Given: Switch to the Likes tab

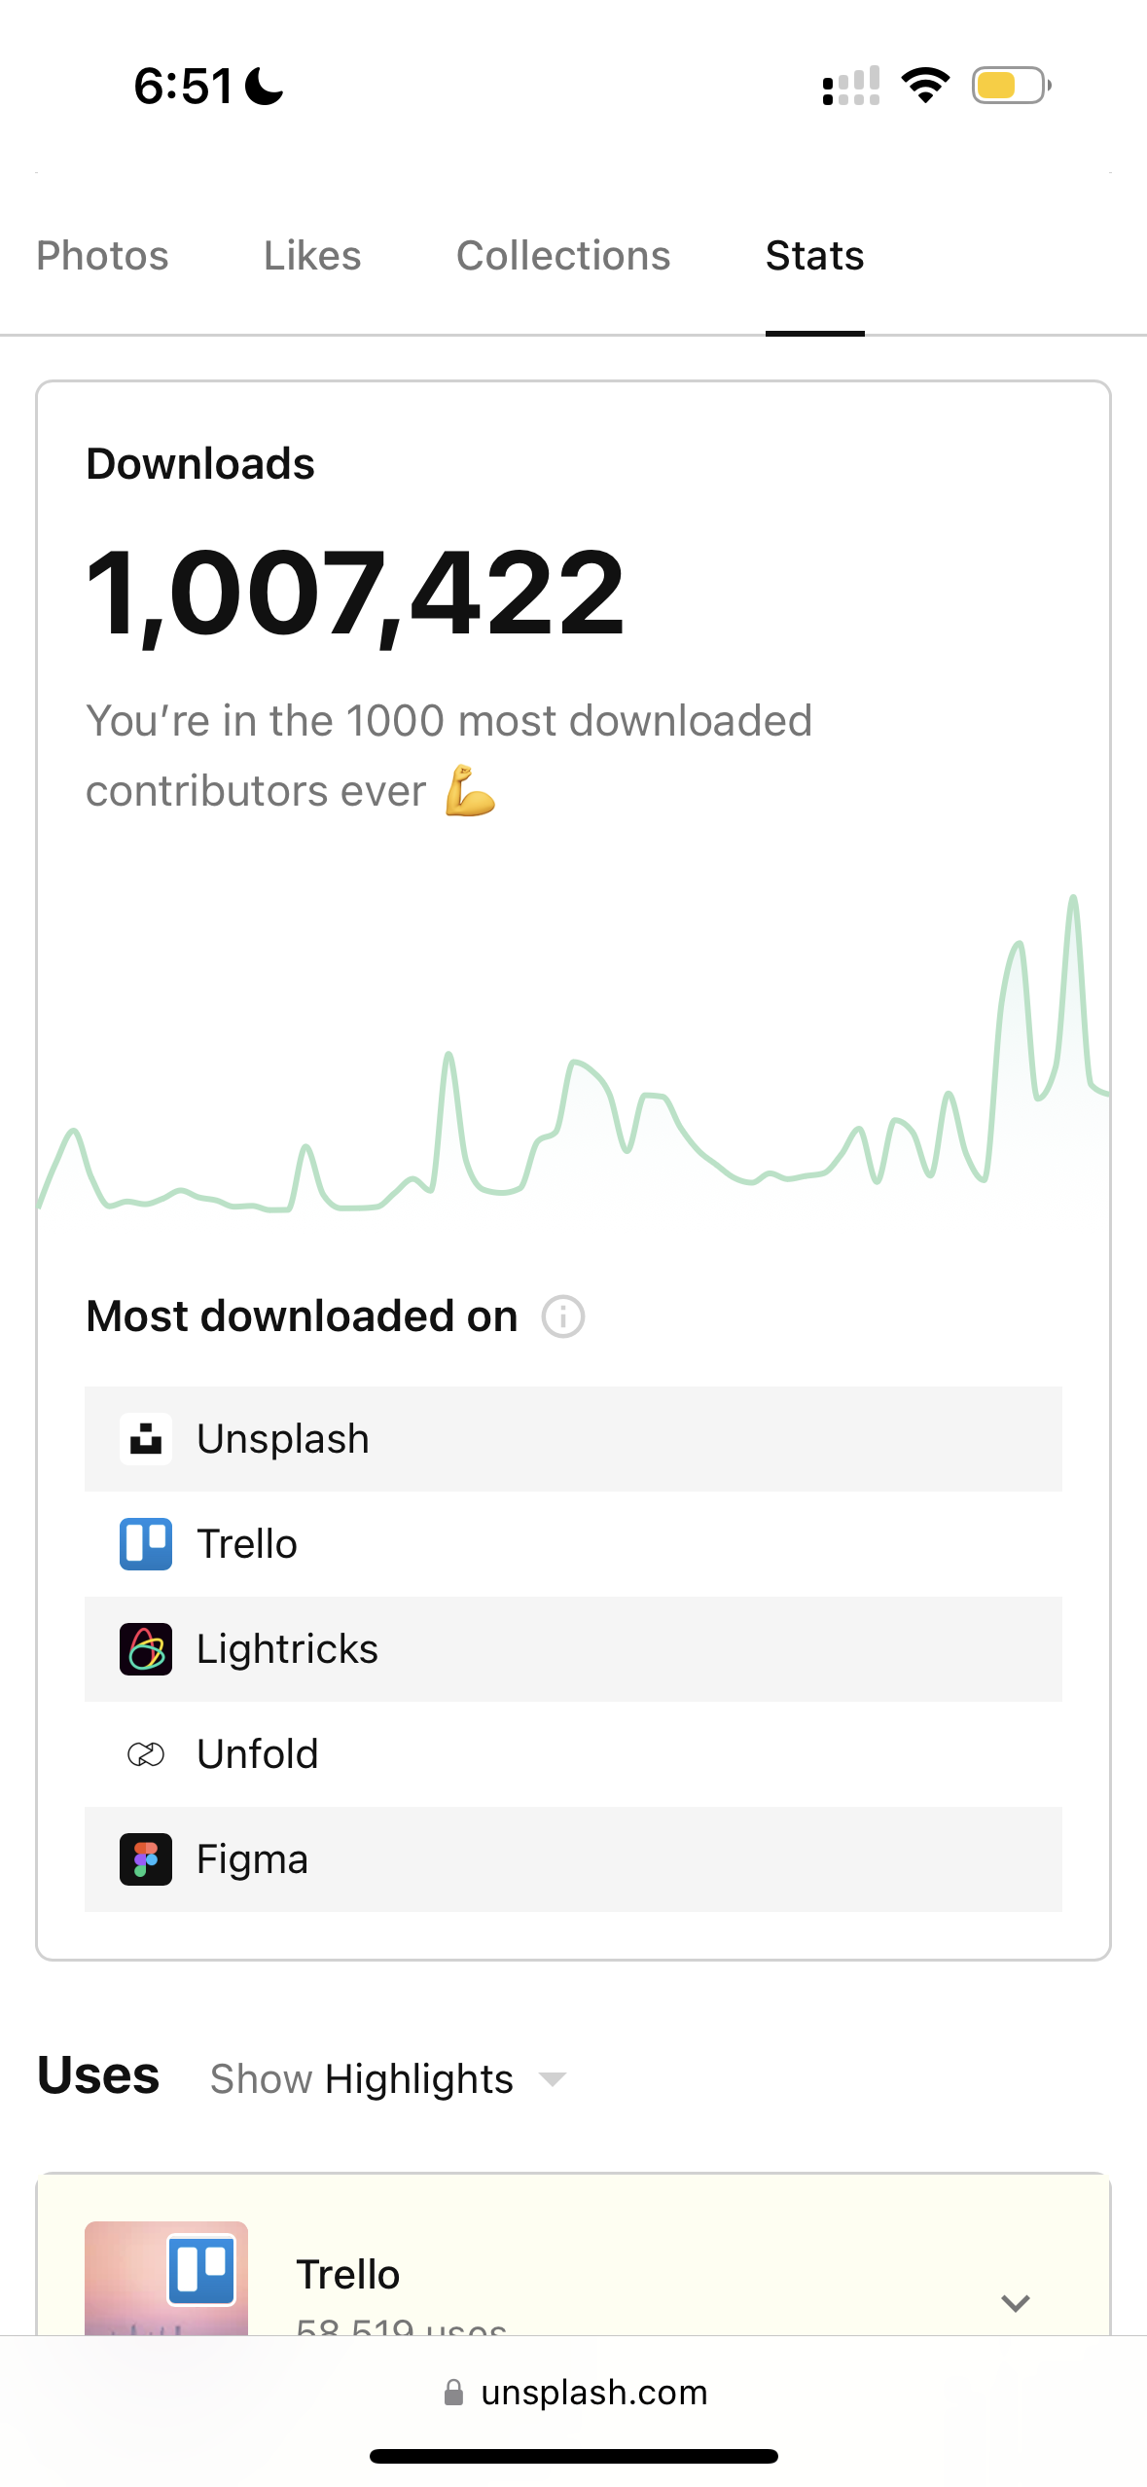Looking at the screenshot, I should (312, 256).
